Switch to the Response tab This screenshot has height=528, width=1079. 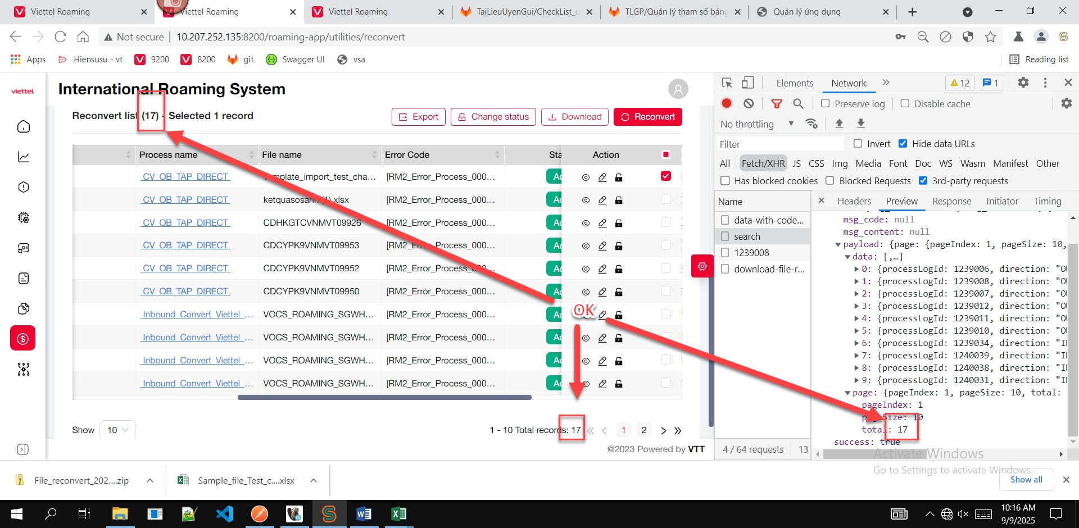[x=951, y=201]
